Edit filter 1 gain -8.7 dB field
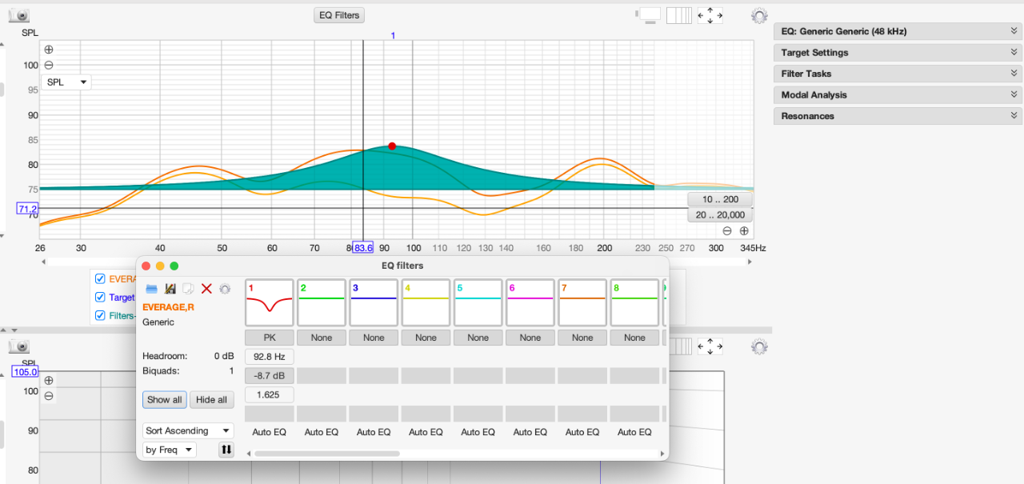 pos(270,376)
